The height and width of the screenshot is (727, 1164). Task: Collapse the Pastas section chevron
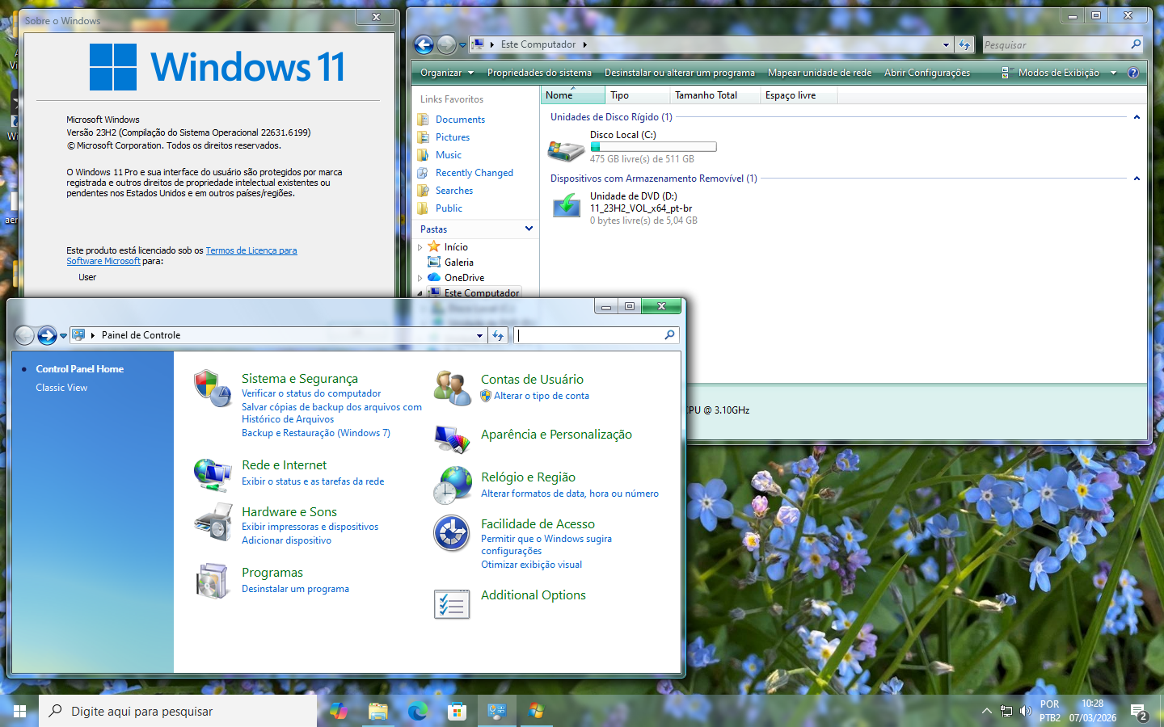coord(529,229)
